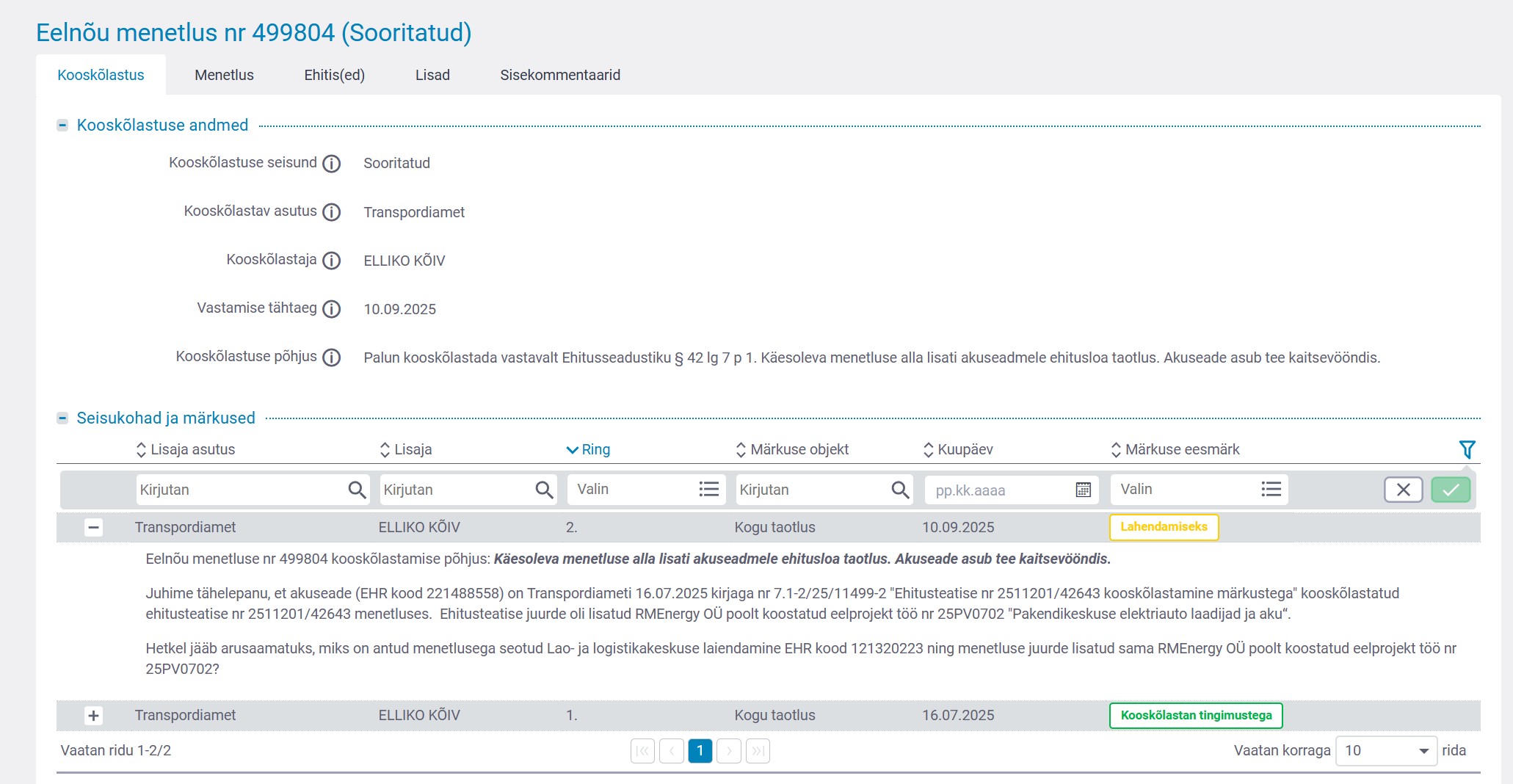Open rows-per-page dropdown showing 10

(1385, 751)
